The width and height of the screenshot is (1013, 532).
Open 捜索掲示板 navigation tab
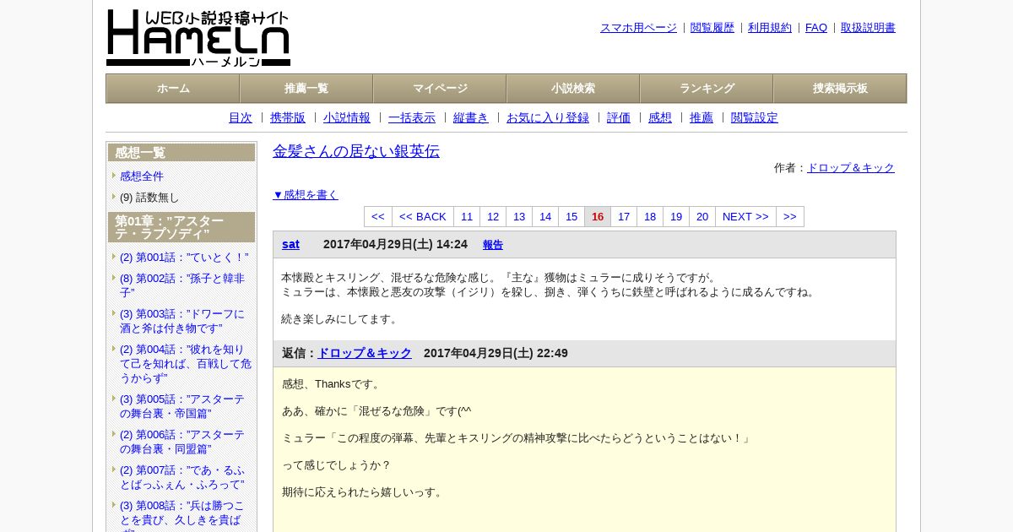point(840,89)
